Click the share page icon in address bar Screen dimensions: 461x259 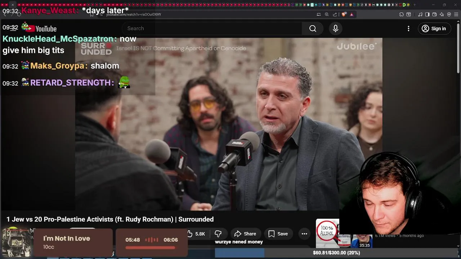pos(335,14)
